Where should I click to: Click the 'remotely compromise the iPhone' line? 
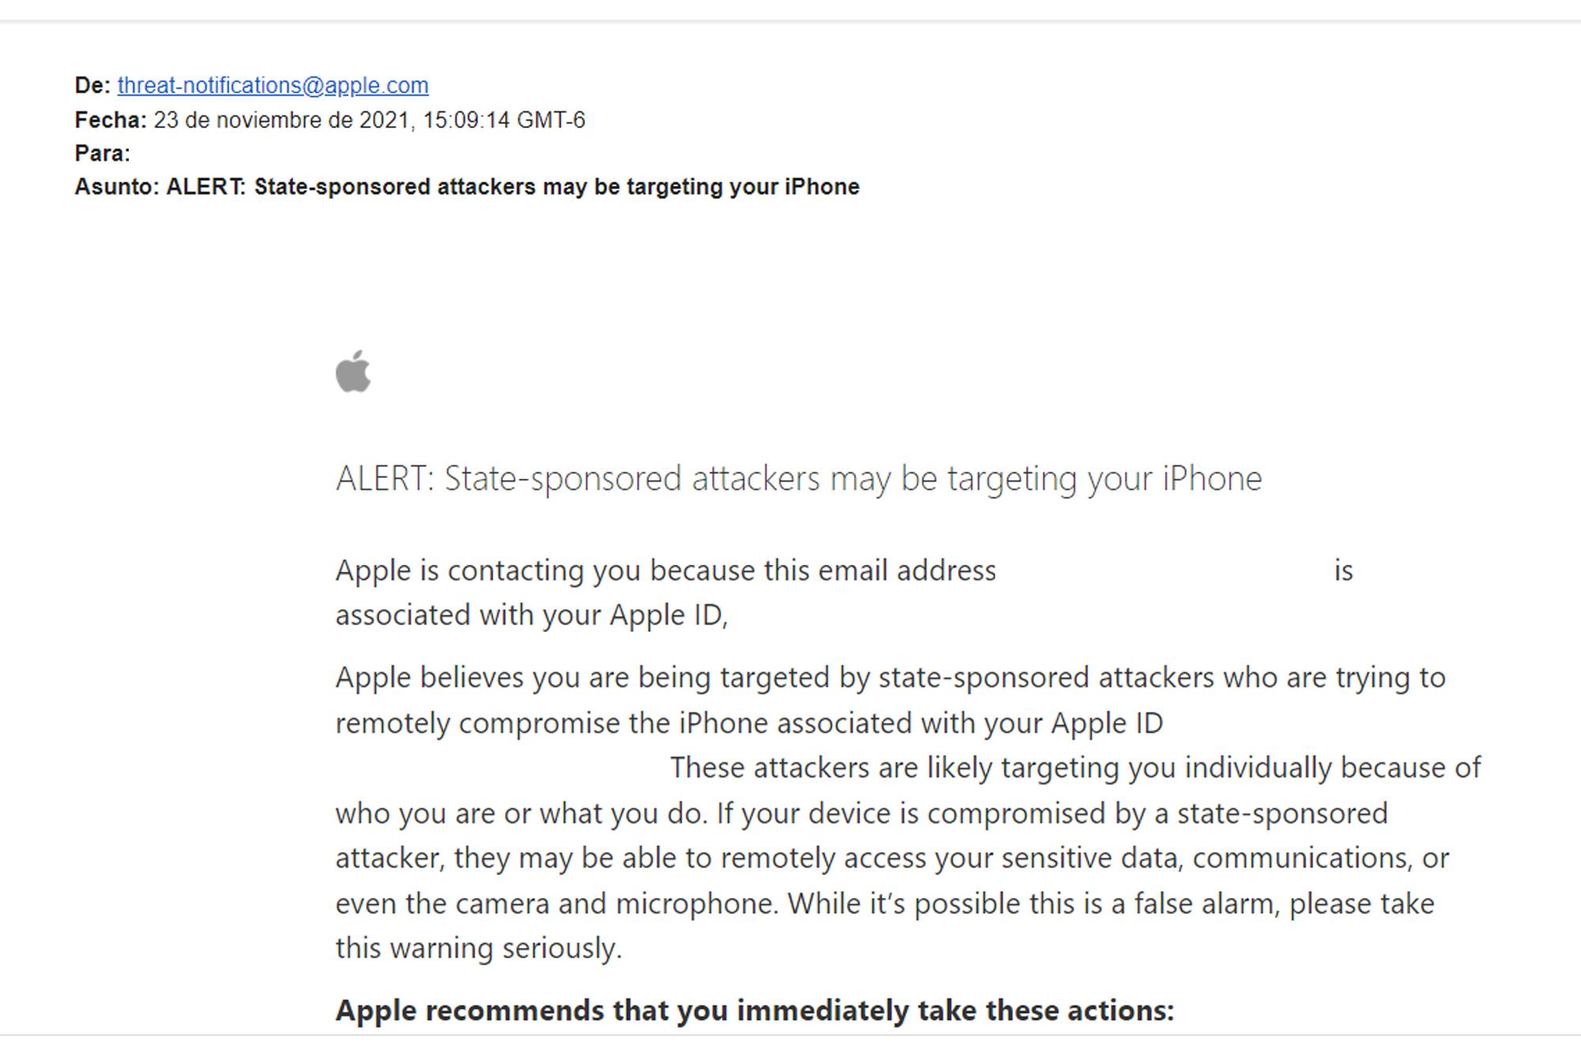tap(749, 724)
